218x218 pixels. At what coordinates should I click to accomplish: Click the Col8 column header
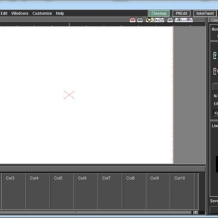130,178
